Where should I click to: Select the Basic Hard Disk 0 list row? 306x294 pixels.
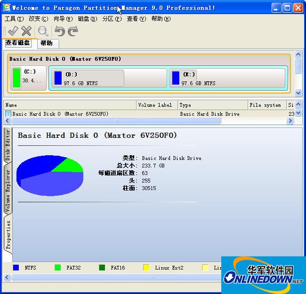pyautogui.click(x=150, y=114)
